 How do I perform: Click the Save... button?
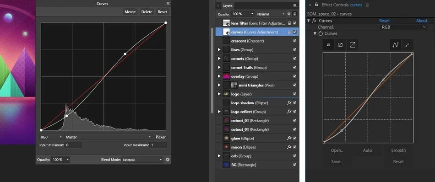pyautogui.click(x=337, y=162)
